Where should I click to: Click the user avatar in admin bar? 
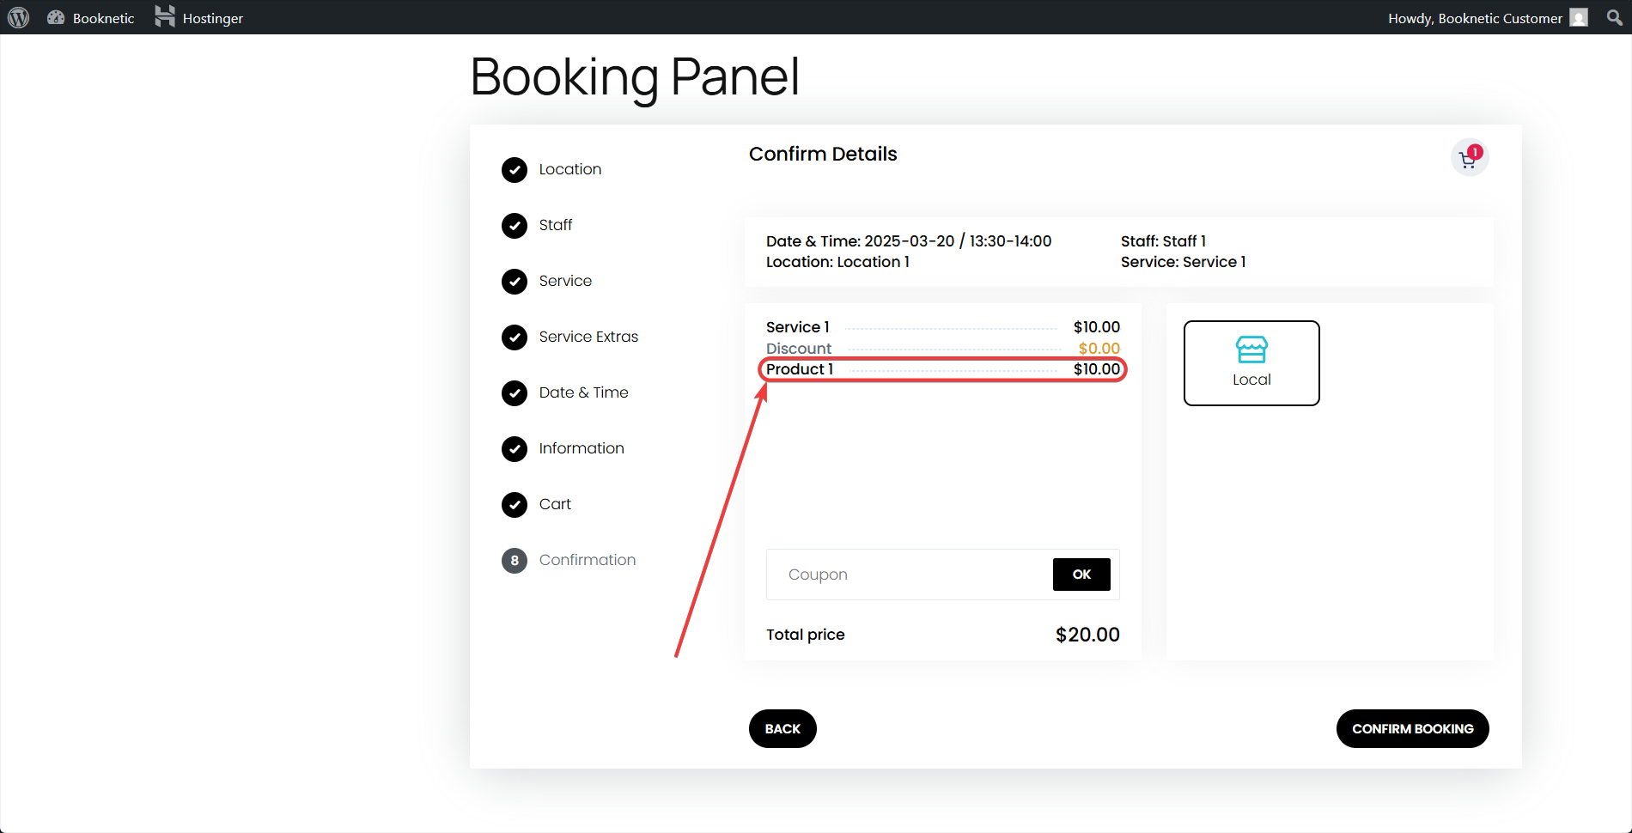1579,17
